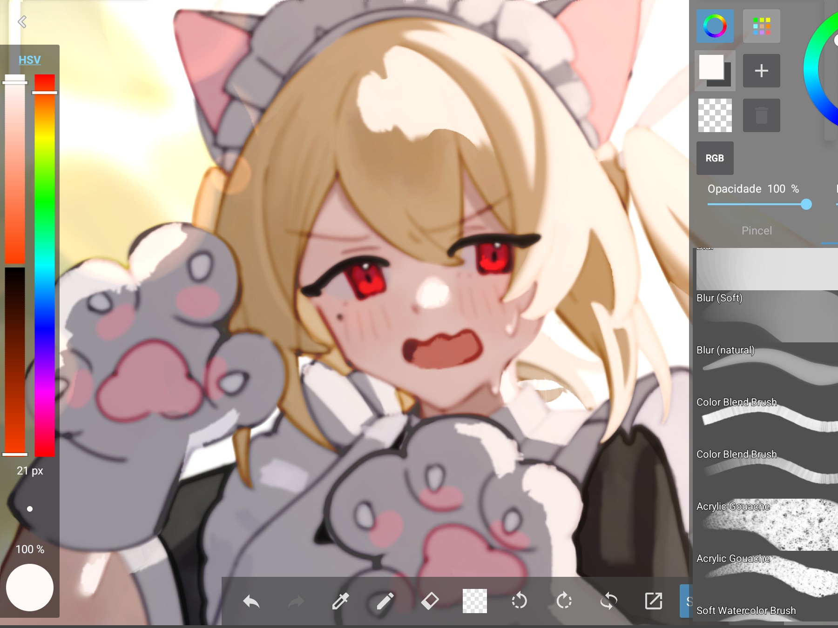
Task: Click the export arrow-in-square icon
Action: (653, 601)
